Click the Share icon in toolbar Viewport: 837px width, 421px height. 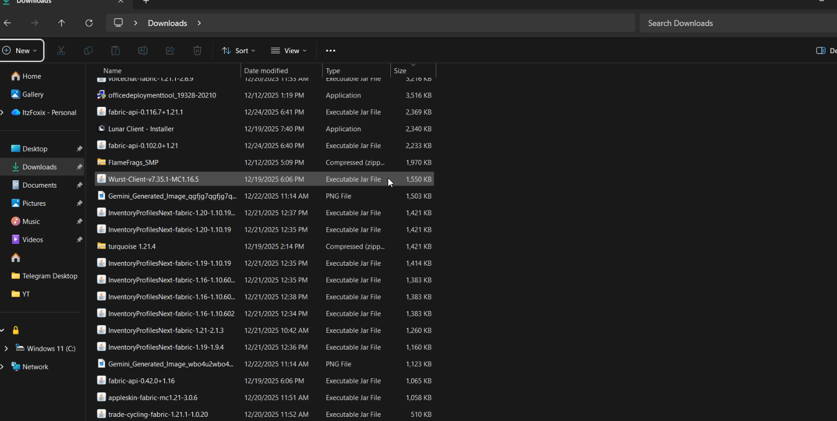(x=170, y=51)
